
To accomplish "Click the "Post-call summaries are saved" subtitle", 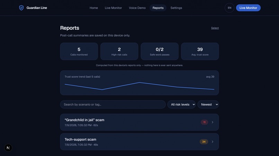I will 95,35.
